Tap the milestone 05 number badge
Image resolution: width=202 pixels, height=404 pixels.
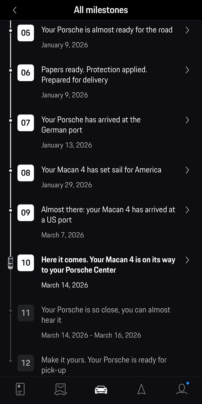tap(26, 33)
